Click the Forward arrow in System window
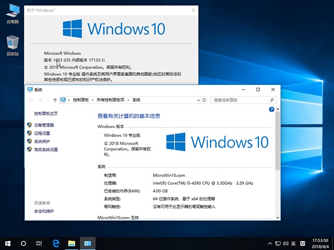Screen dimensions: 334x250 (x=41, y=100)
